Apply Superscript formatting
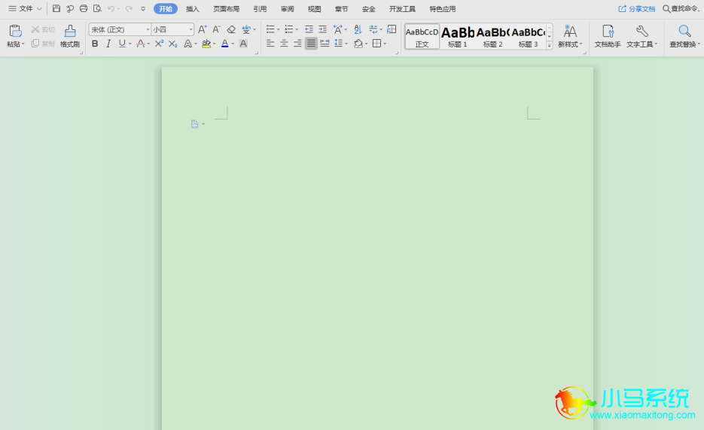Viewport: 704px width, 430px height. (x=159, y=44)
